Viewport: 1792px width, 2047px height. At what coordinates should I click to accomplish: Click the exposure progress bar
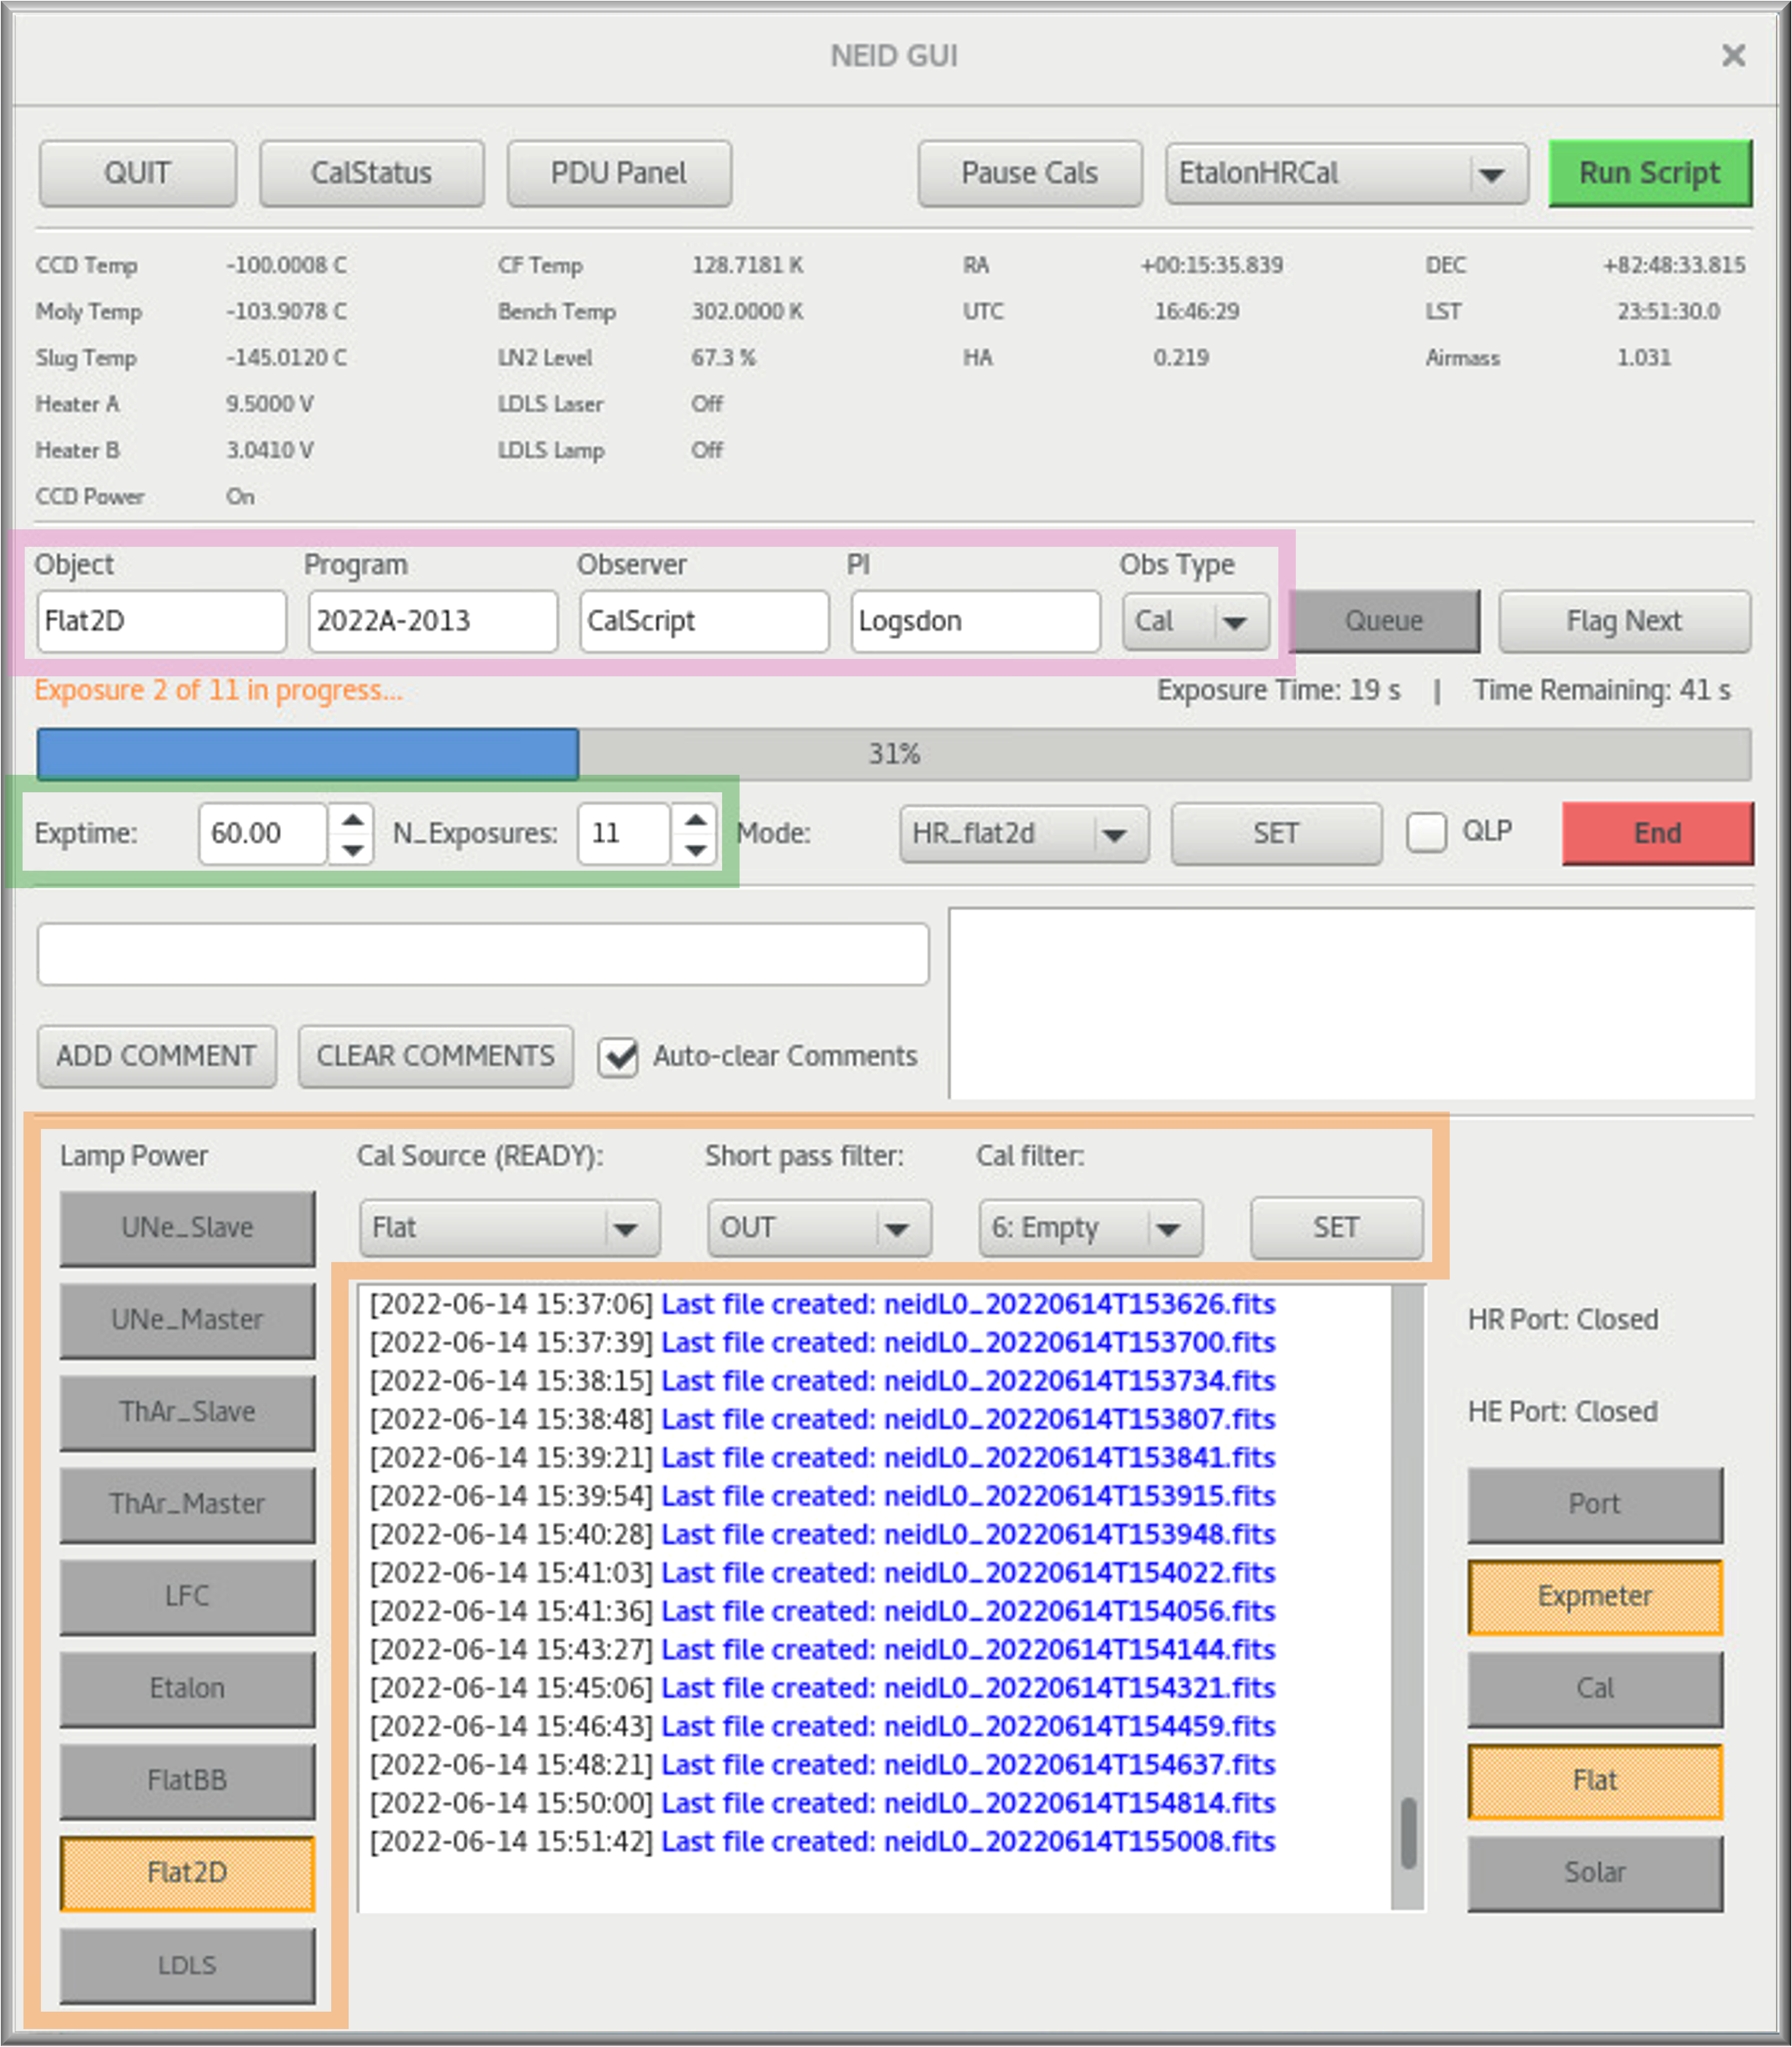coord(893,754)
